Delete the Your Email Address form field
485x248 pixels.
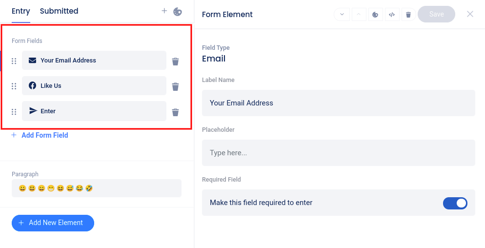(176, 62)
